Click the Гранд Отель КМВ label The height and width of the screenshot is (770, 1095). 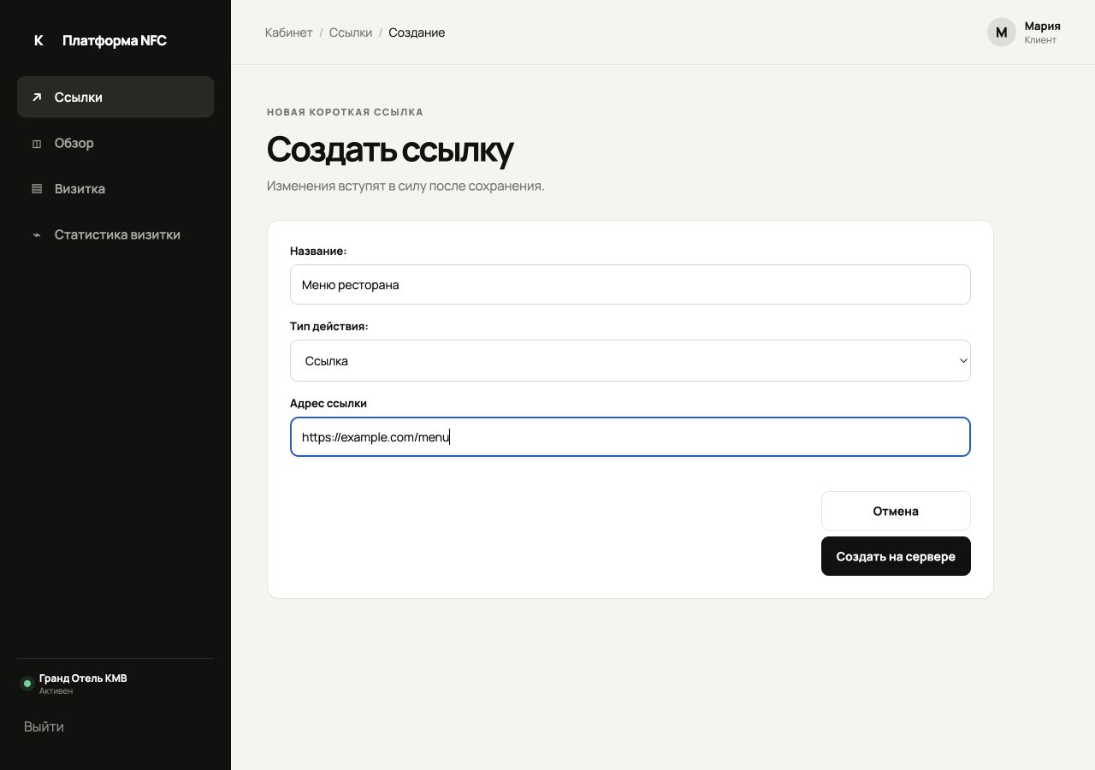[83, 678]
